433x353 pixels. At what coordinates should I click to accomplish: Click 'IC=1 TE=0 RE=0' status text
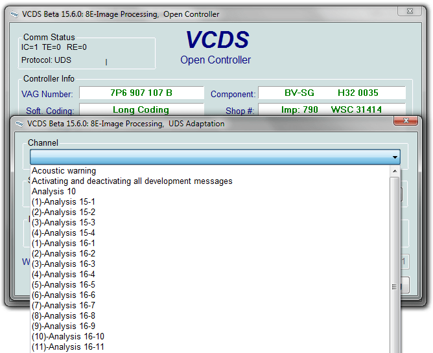[54, 47]
